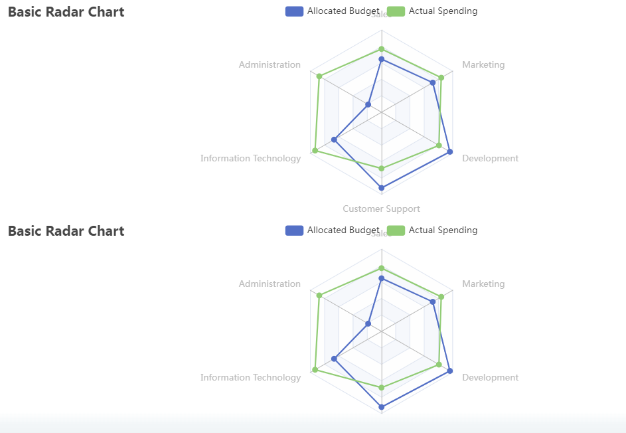Click top chart Marketing axis label
This screenshot has height=433, width=626.
pyautogui.click(x=483, y=64)
